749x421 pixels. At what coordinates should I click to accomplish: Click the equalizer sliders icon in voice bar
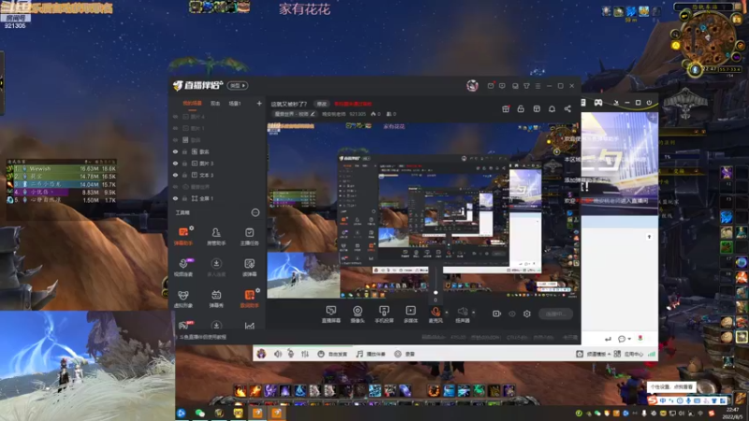[x=305, y=355]
